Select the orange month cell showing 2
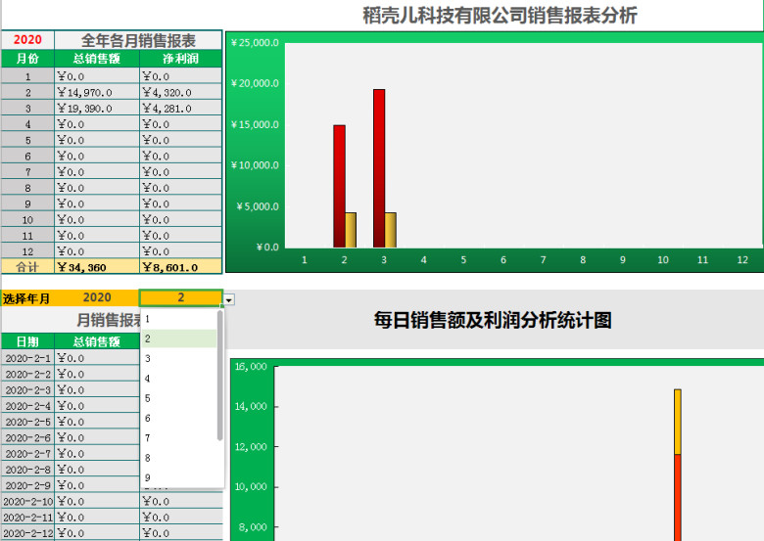This screenshot has height=541, width=764. (181, 297)
